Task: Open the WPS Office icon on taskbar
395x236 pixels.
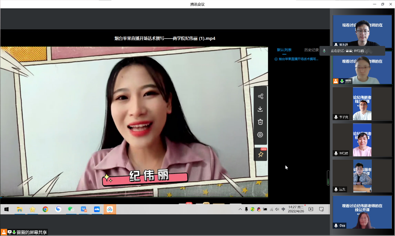Action: coord(84,209)
